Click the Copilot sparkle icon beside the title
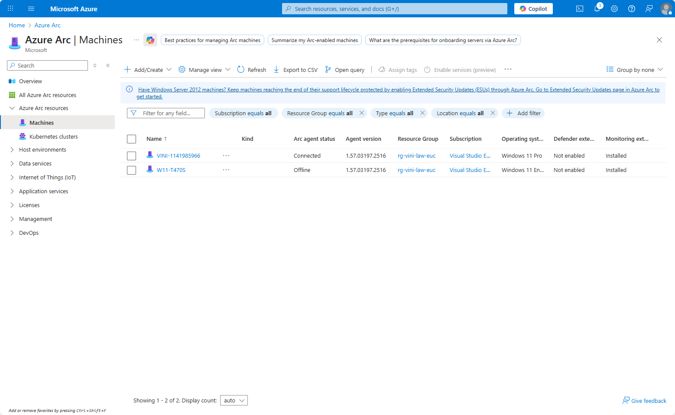Screen dimensions: 675x415 click(x=150, y=40)
